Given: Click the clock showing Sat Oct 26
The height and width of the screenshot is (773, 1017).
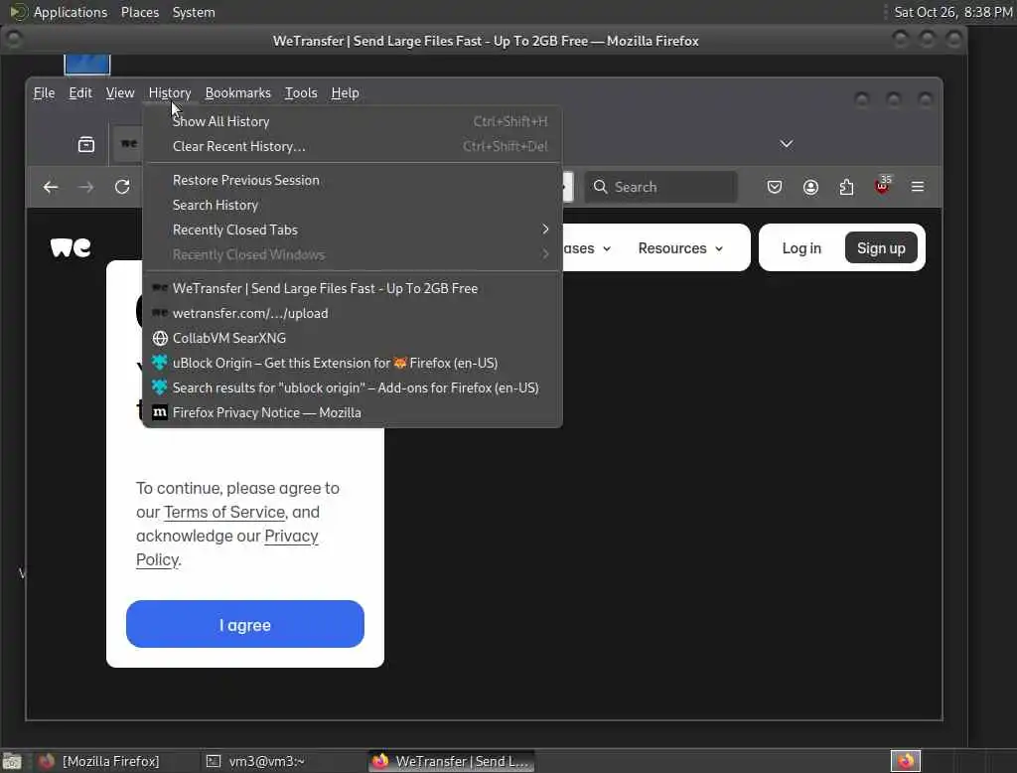Looking at the screenshot, I should [952, 12].
